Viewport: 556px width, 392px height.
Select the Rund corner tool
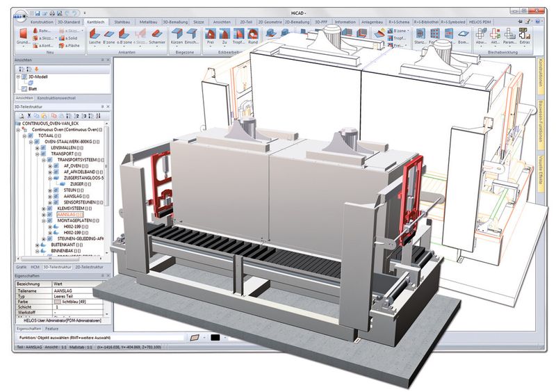coord(253,37)
